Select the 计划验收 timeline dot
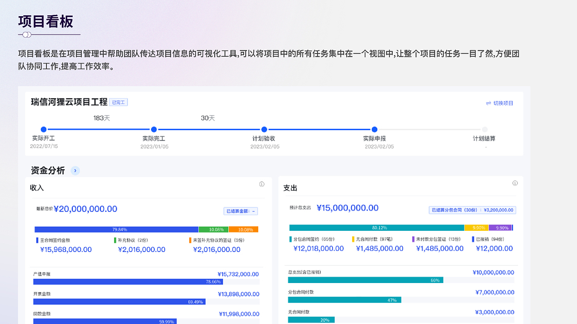Viewport: 577px width, 324px height. 264,130
